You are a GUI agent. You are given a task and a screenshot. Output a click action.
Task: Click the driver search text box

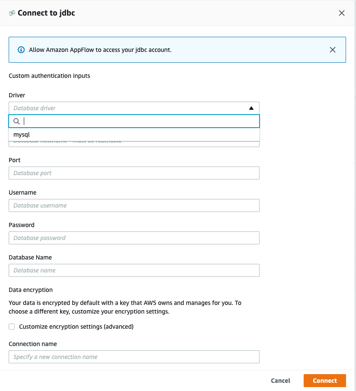click(138, 121)
